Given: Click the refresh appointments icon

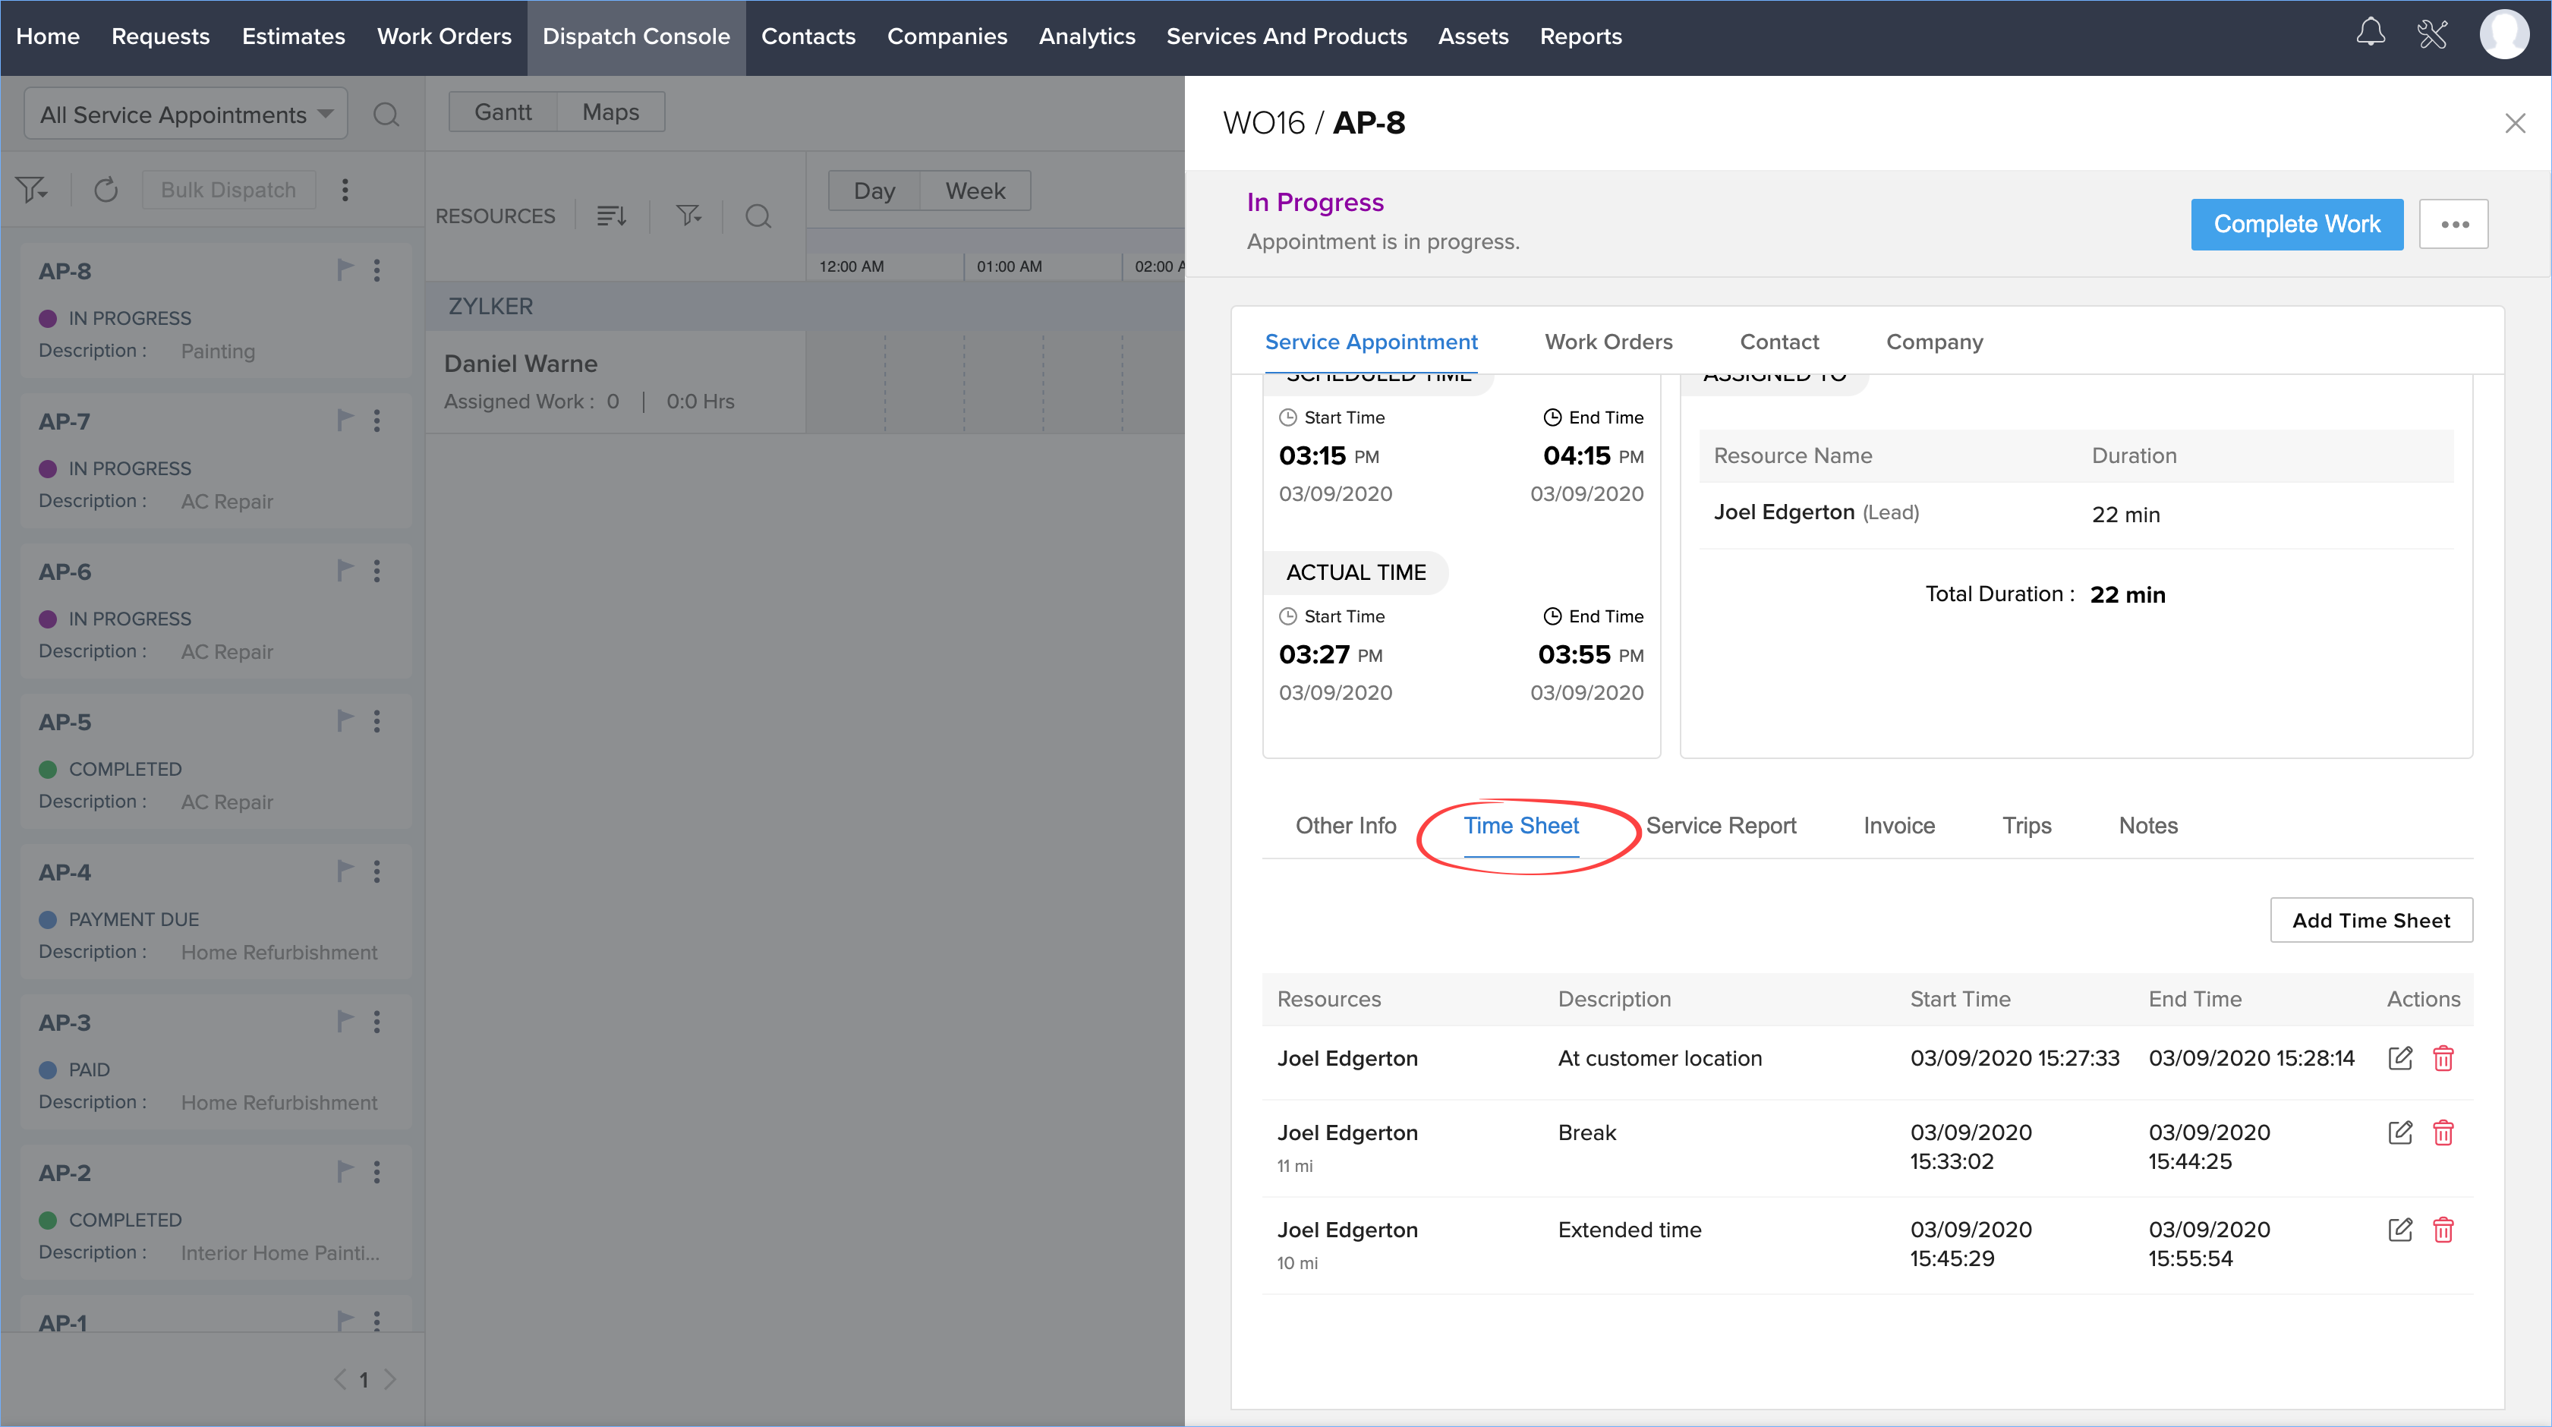Looking at the screenshot, I should 106,189.
